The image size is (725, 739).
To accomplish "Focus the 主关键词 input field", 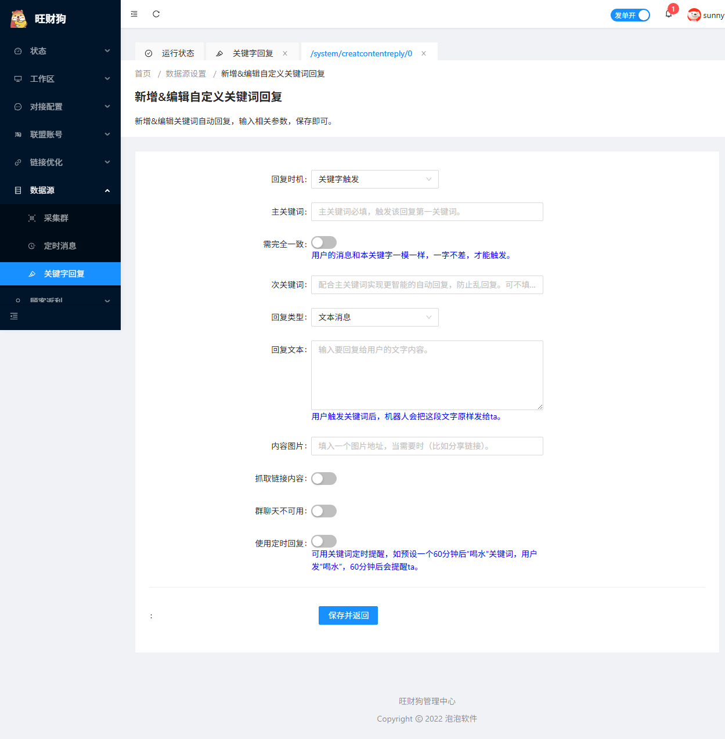I will [x=427, y=212].
